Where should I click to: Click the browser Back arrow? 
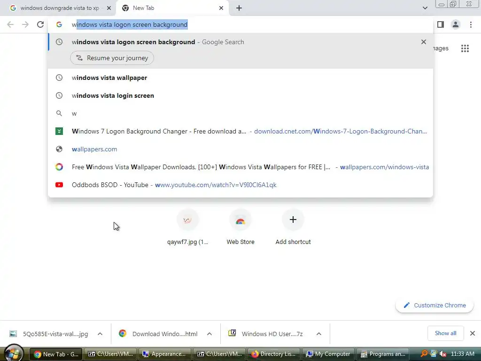click(x=10, y=24)
